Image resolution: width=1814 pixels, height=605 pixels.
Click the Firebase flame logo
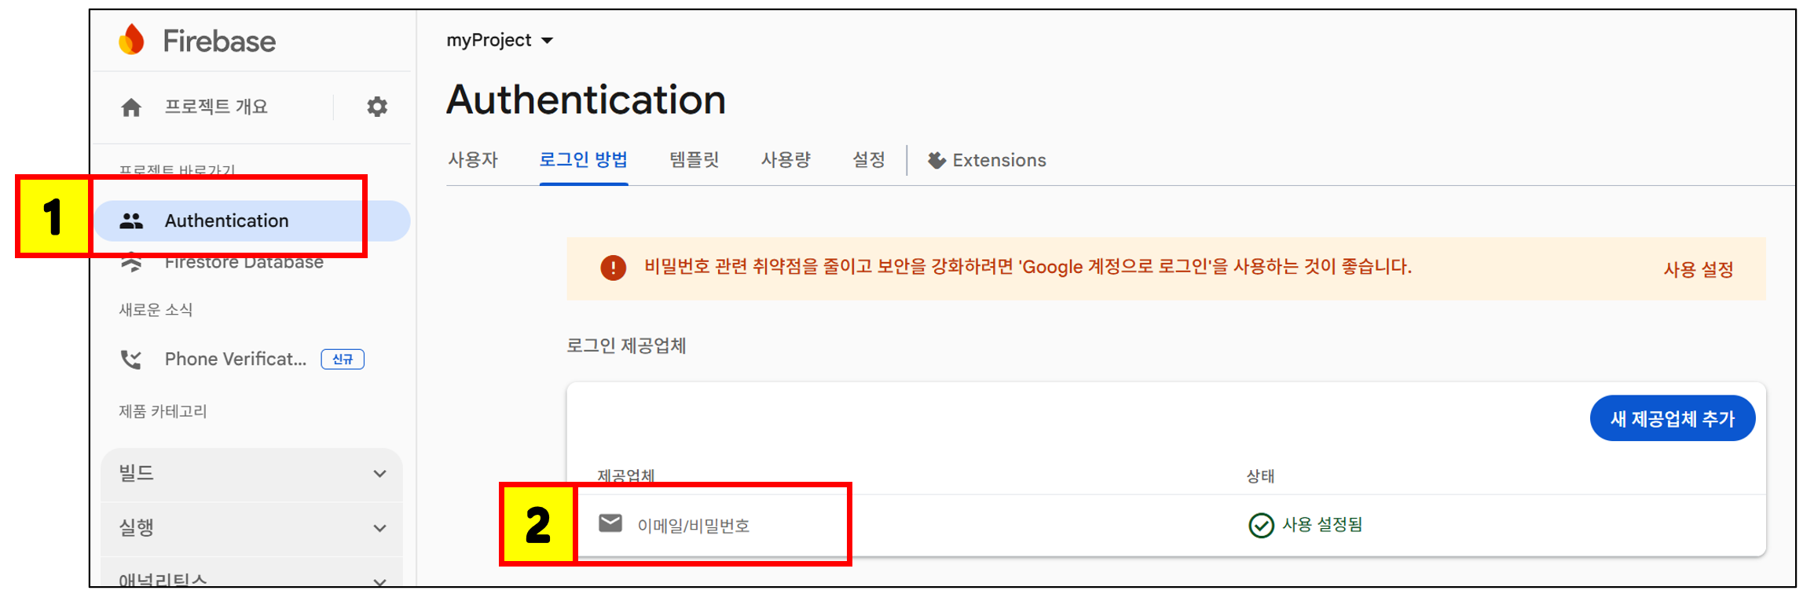pyautogui.click(x=132, y=39)
